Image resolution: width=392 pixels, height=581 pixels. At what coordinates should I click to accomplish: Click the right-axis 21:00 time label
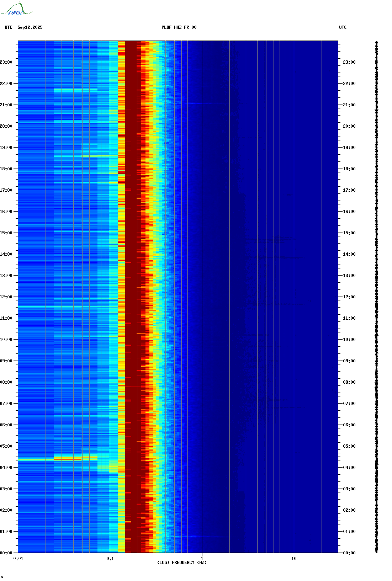tap(349, 105)
